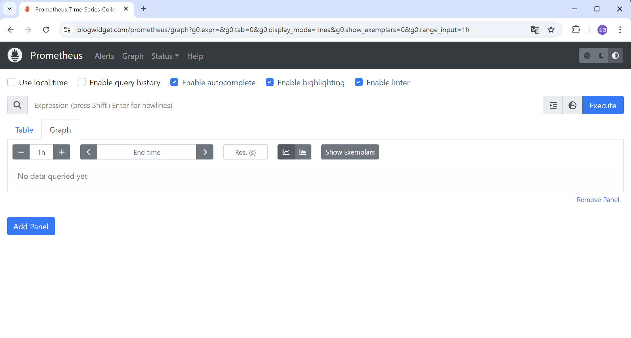Open Help in navigation bar

click(x=195, y=56)
